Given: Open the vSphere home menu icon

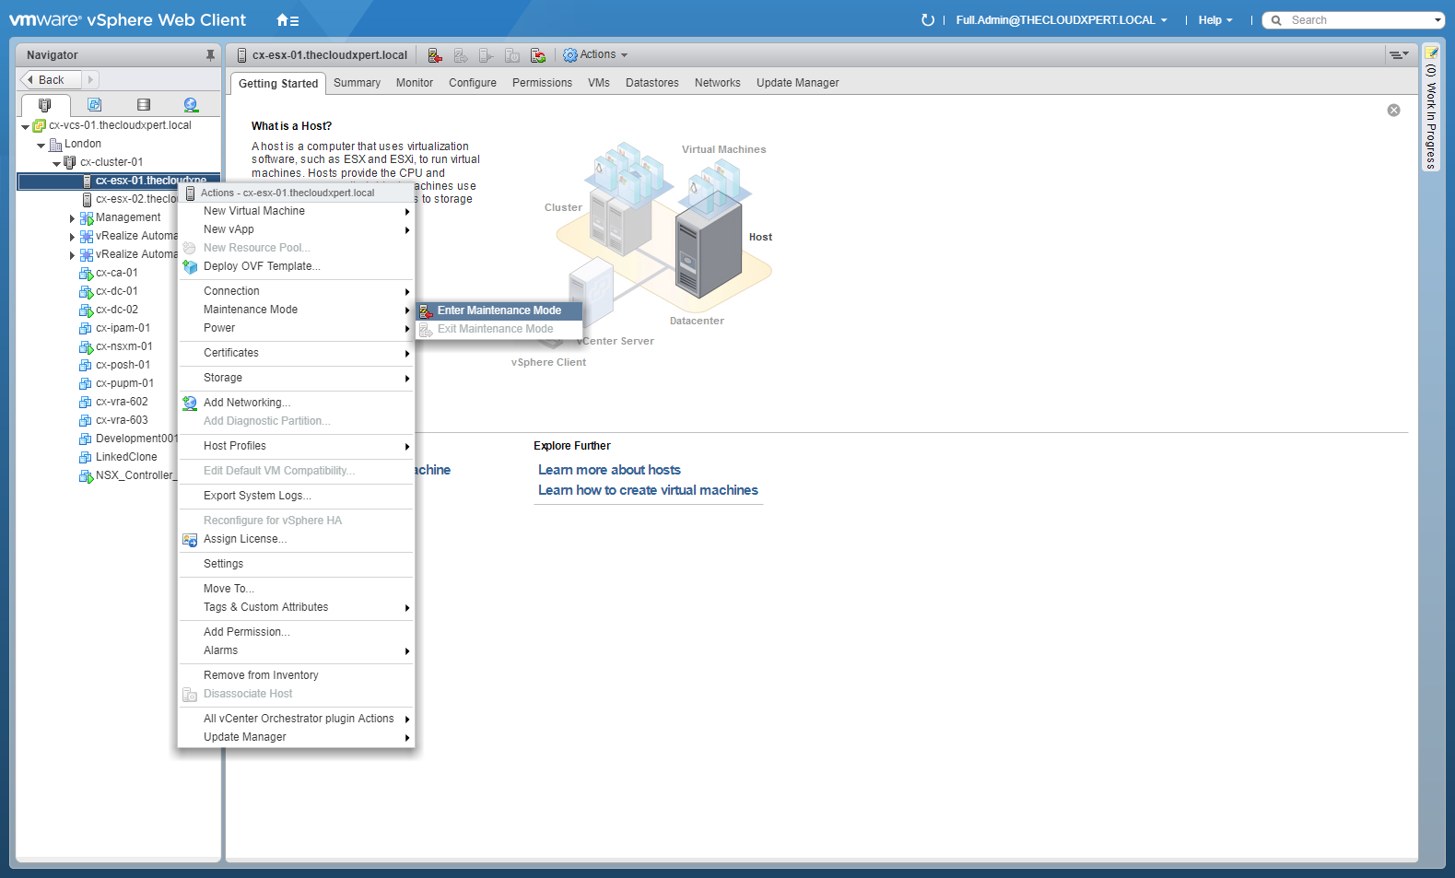Looking at the screenshot, I should (287, 20).
